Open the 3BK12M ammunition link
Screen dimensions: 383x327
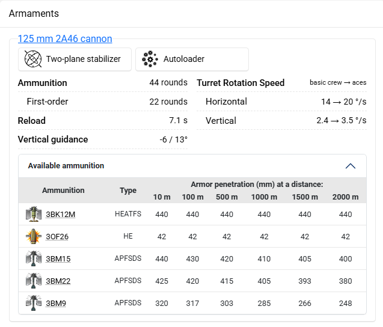coord(60,215)
